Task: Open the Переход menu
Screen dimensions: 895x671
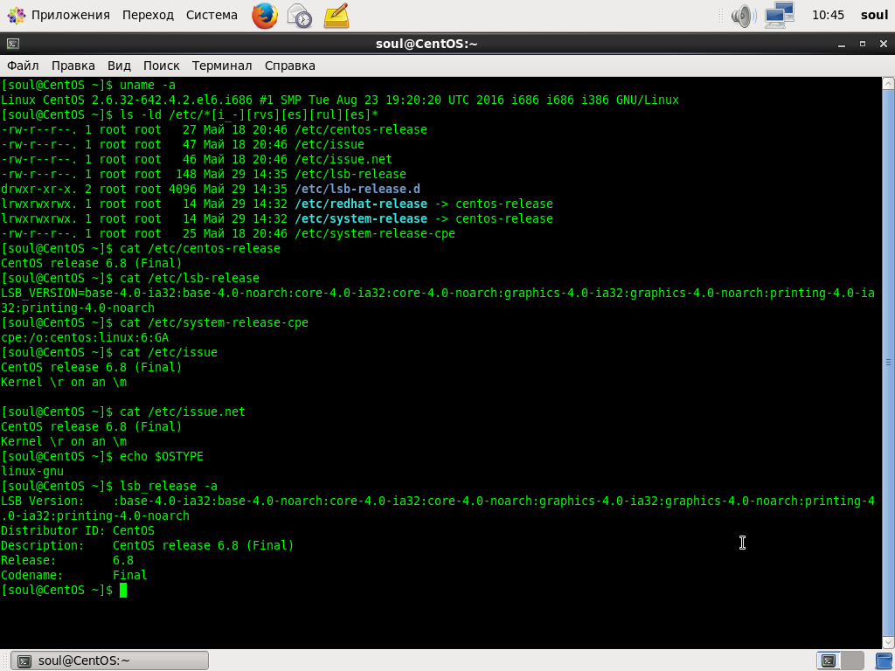Action: click(148, 16)
